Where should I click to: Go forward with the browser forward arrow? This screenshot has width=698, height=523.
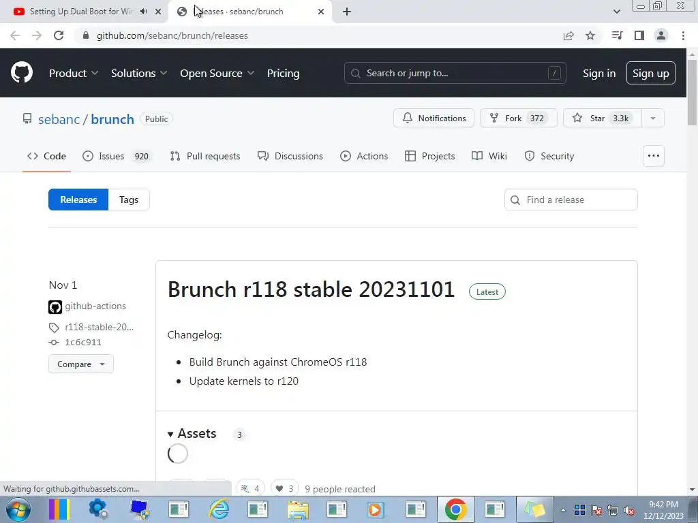pyautogui.click(x=37, y=35)
